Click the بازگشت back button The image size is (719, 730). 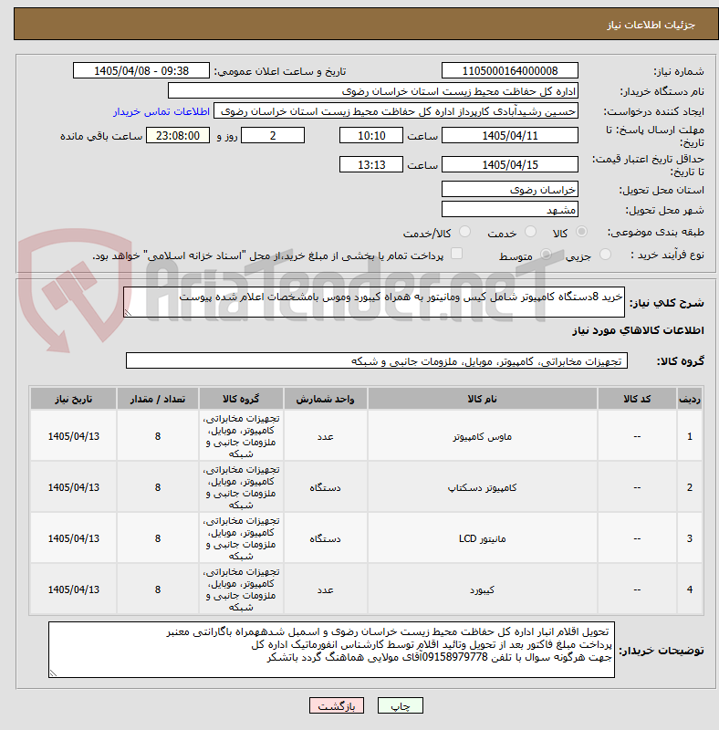(x=336, y=705)
